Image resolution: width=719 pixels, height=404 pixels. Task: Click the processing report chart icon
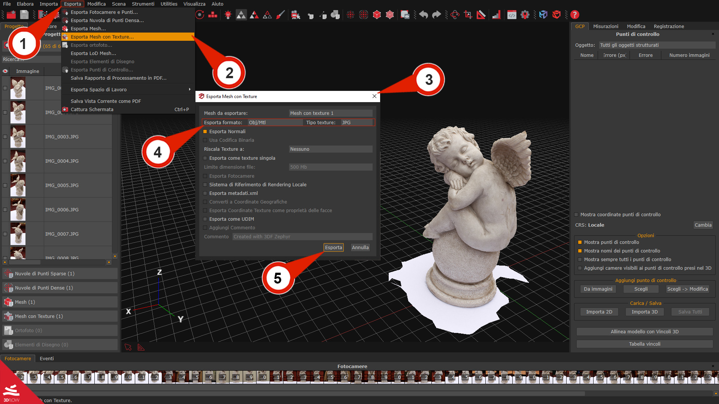497,15
